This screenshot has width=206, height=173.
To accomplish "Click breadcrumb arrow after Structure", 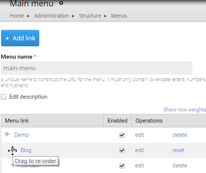I will (105, 16).
